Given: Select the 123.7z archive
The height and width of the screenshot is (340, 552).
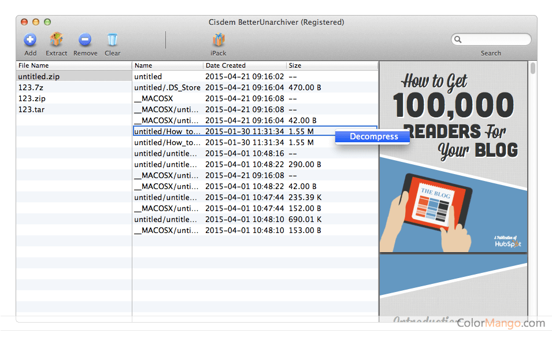Looking at the screenshot, I should [32, 87].
